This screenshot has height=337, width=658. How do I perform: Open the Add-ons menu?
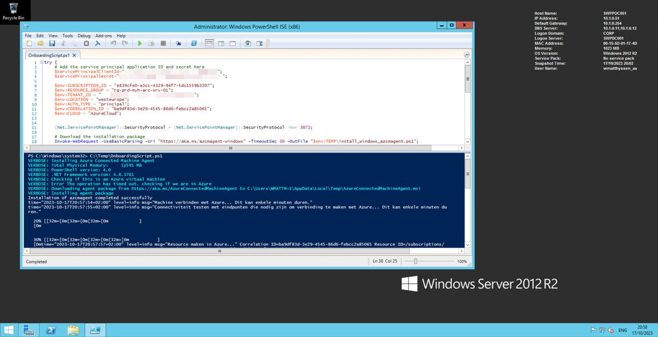point(104,35)
